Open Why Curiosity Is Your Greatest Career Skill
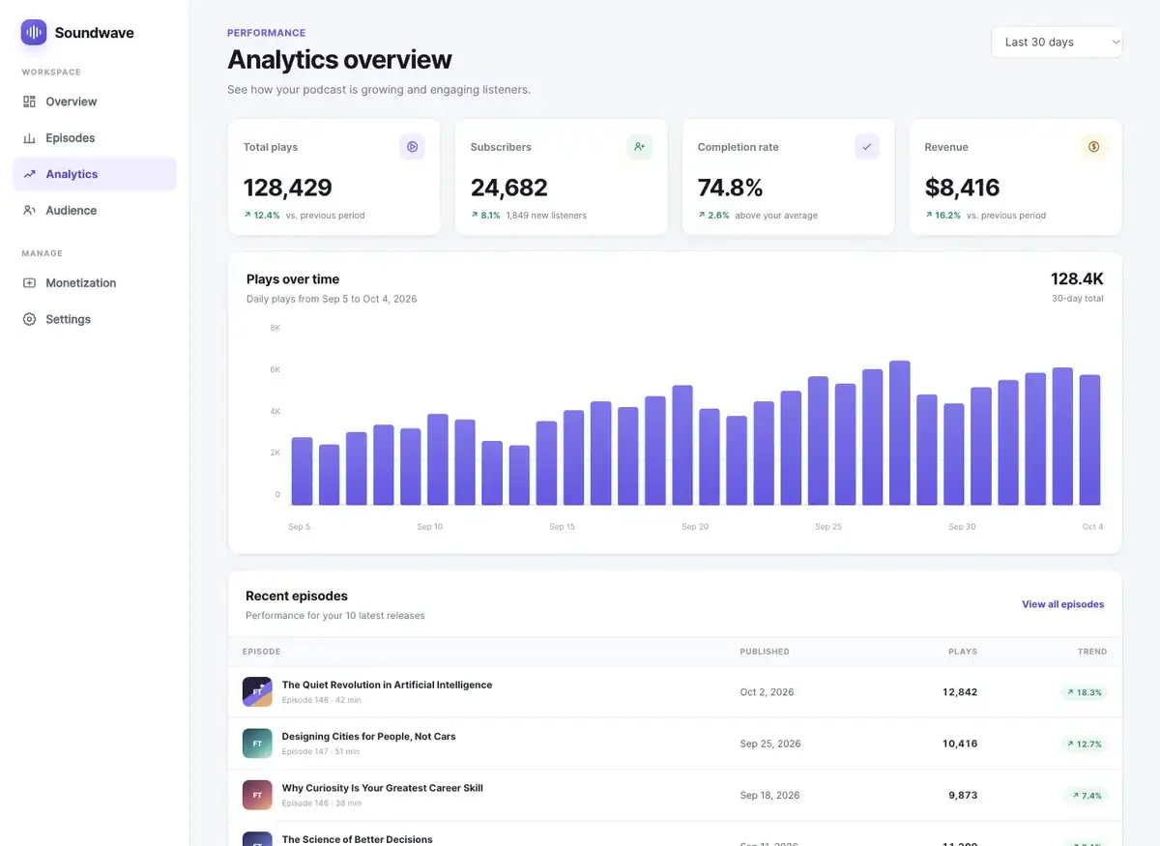Screen dimensions: 1160x846 tap(382, 788)
